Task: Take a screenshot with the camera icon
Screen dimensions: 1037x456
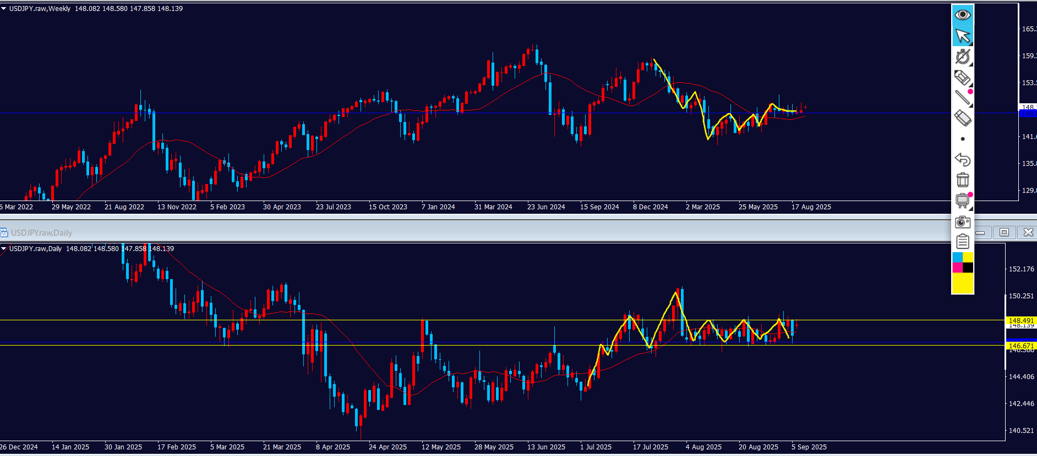Action: coord(962,221)
